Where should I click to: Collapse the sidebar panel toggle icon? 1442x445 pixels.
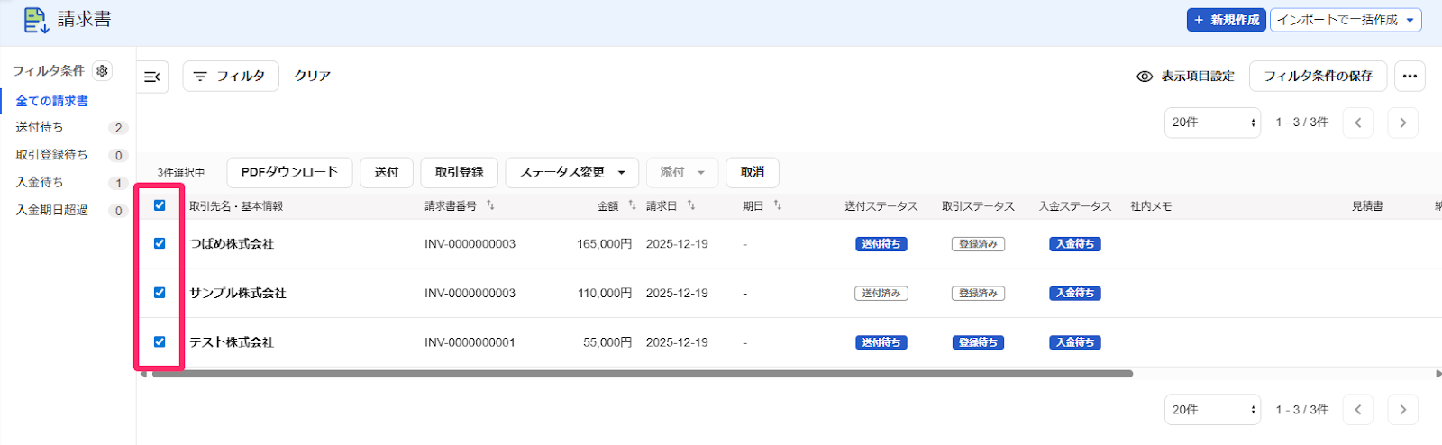coord(152,77)
